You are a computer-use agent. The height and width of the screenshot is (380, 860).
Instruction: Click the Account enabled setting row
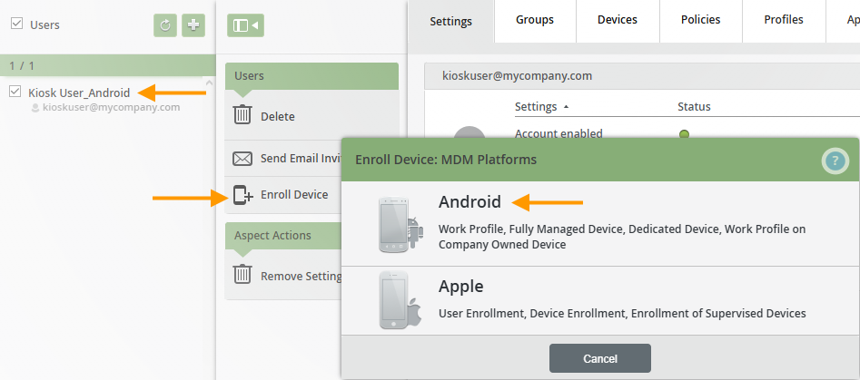tap(559, 133)
